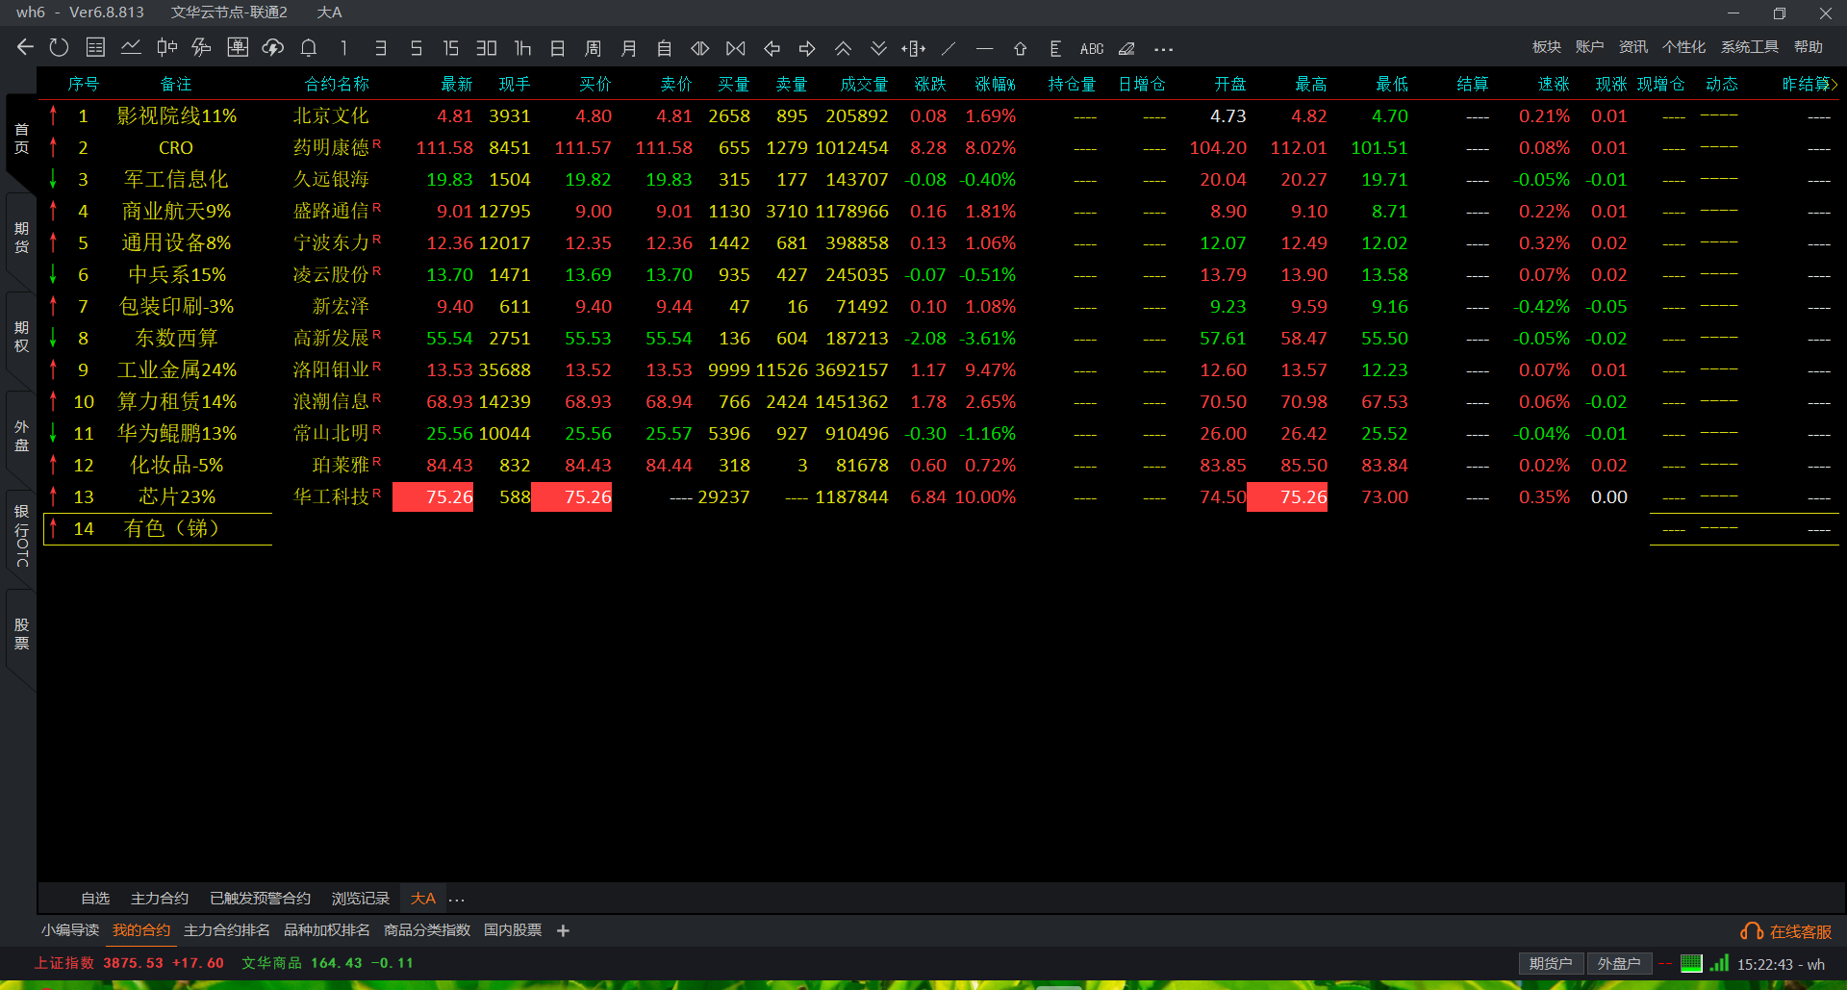Open the 资讯 menu

[1632, 47]
